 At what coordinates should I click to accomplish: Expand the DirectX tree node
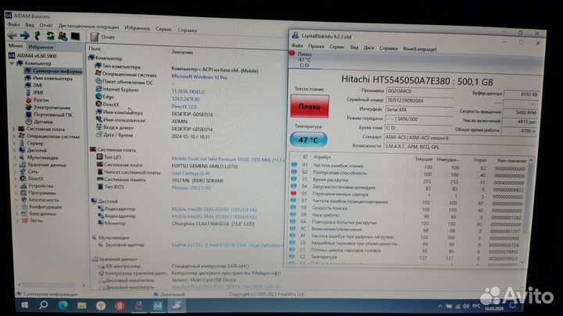pyautogui.click(x=16, y=179)
